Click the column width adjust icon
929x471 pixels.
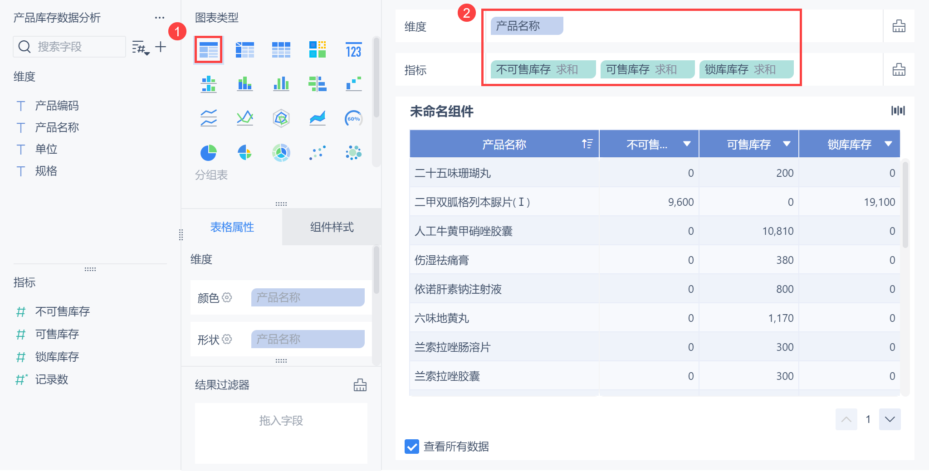pyautogui.click(x=898, y=111)
